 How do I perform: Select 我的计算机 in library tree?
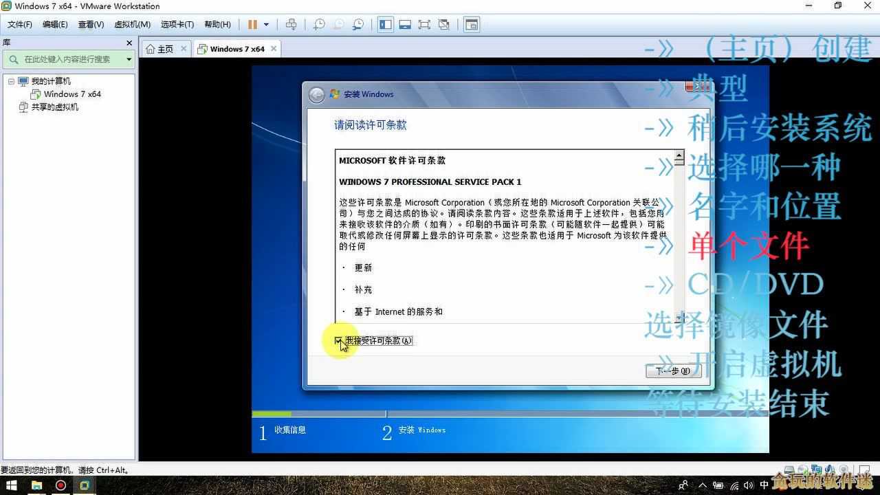tap(50, 81)
